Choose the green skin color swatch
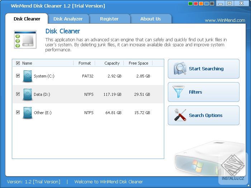The width and height of the screenshot is (251, 188). click(190, 4)
